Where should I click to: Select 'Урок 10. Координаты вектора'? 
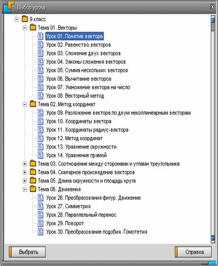[x=79, y=121]
